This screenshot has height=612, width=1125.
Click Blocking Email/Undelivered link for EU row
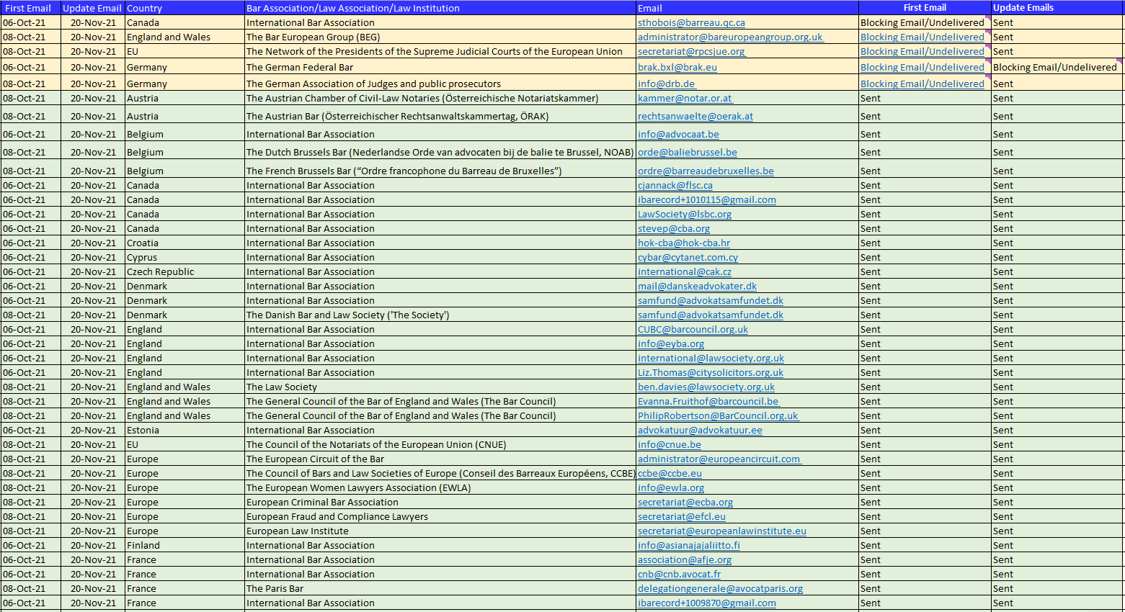[x=922, y=52]
